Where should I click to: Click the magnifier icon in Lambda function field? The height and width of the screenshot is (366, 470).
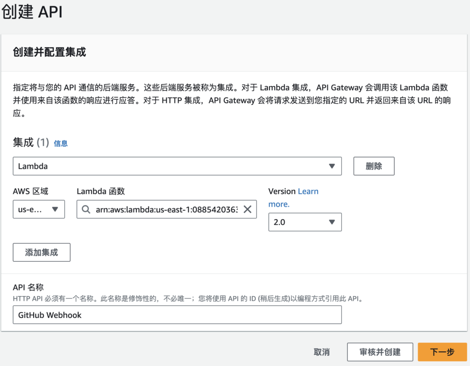pyautogui.click(x=86, y=209)
